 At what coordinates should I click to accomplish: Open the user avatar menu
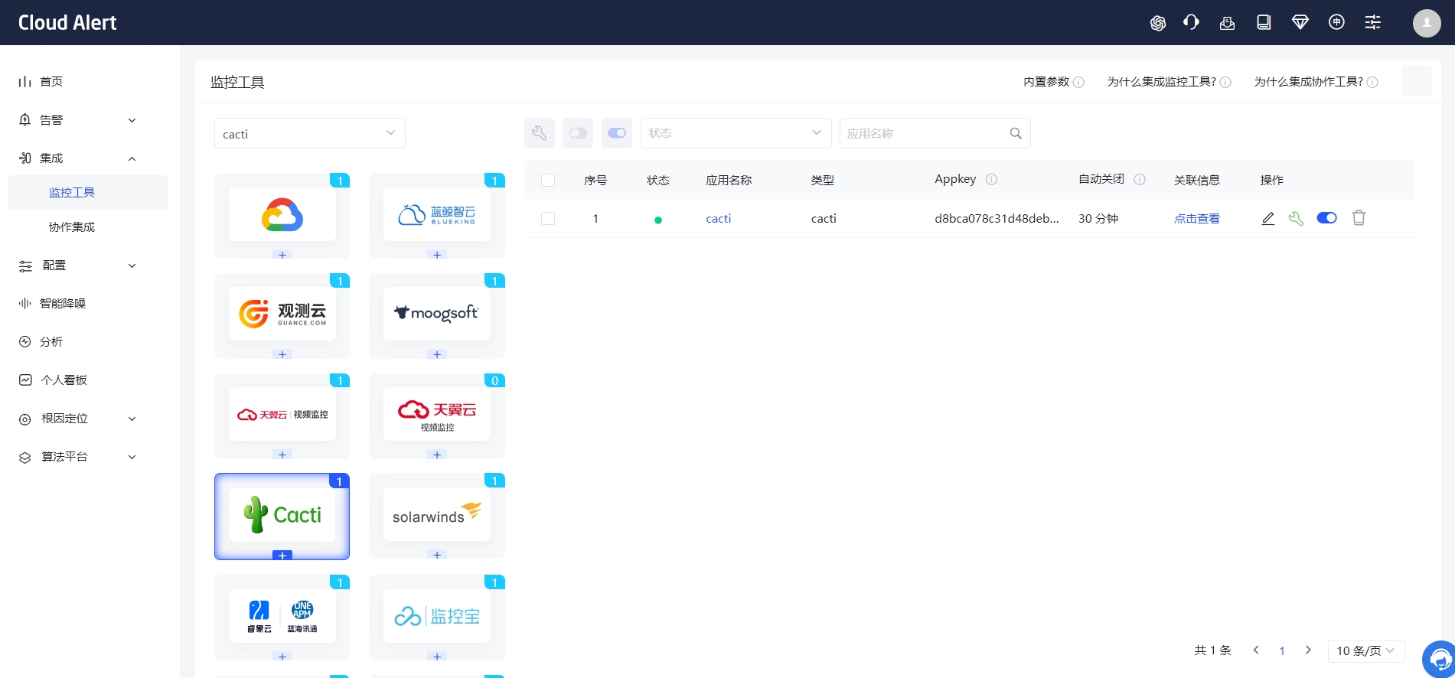1427,23
